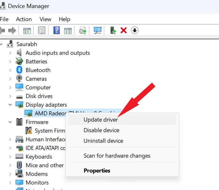
Task: Click the Batteries category icon
Action: coord(19,61)
